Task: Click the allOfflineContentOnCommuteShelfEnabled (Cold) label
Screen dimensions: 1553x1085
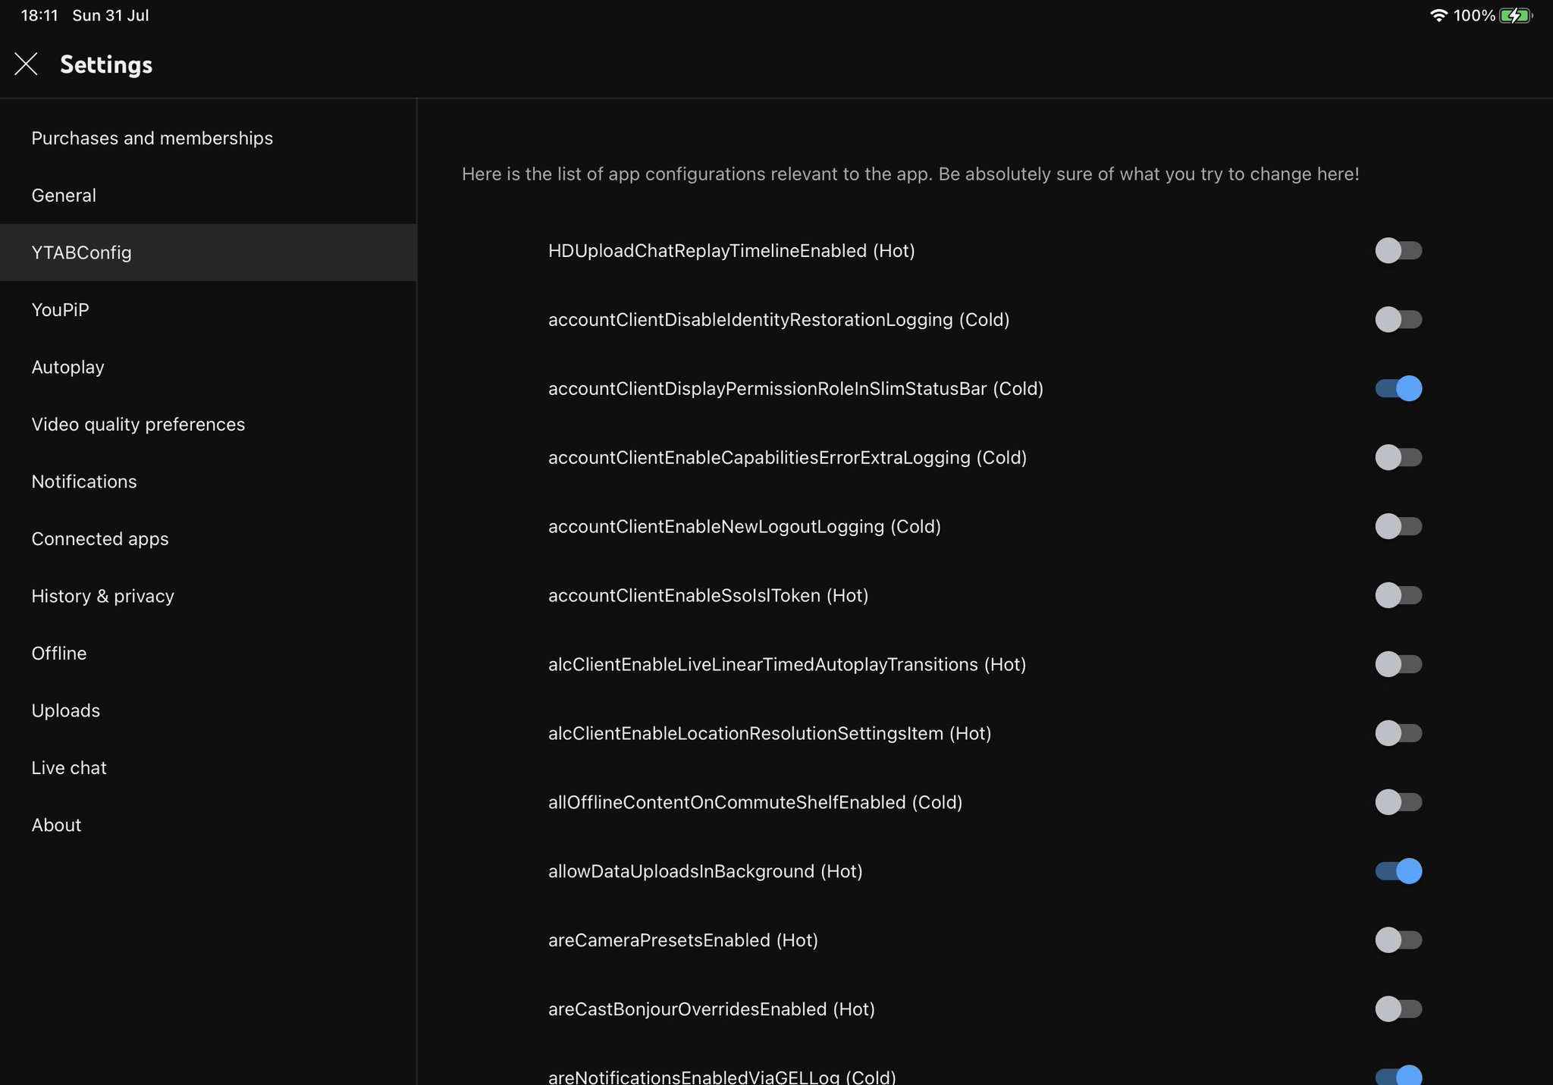Action: pyautogui.click(x=755, y=803)
